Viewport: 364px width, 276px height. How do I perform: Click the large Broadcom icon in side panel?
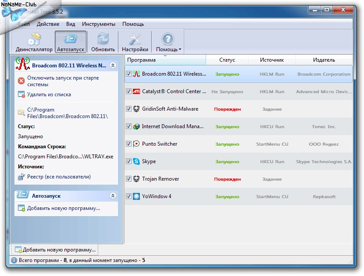(x=22, y=63)
